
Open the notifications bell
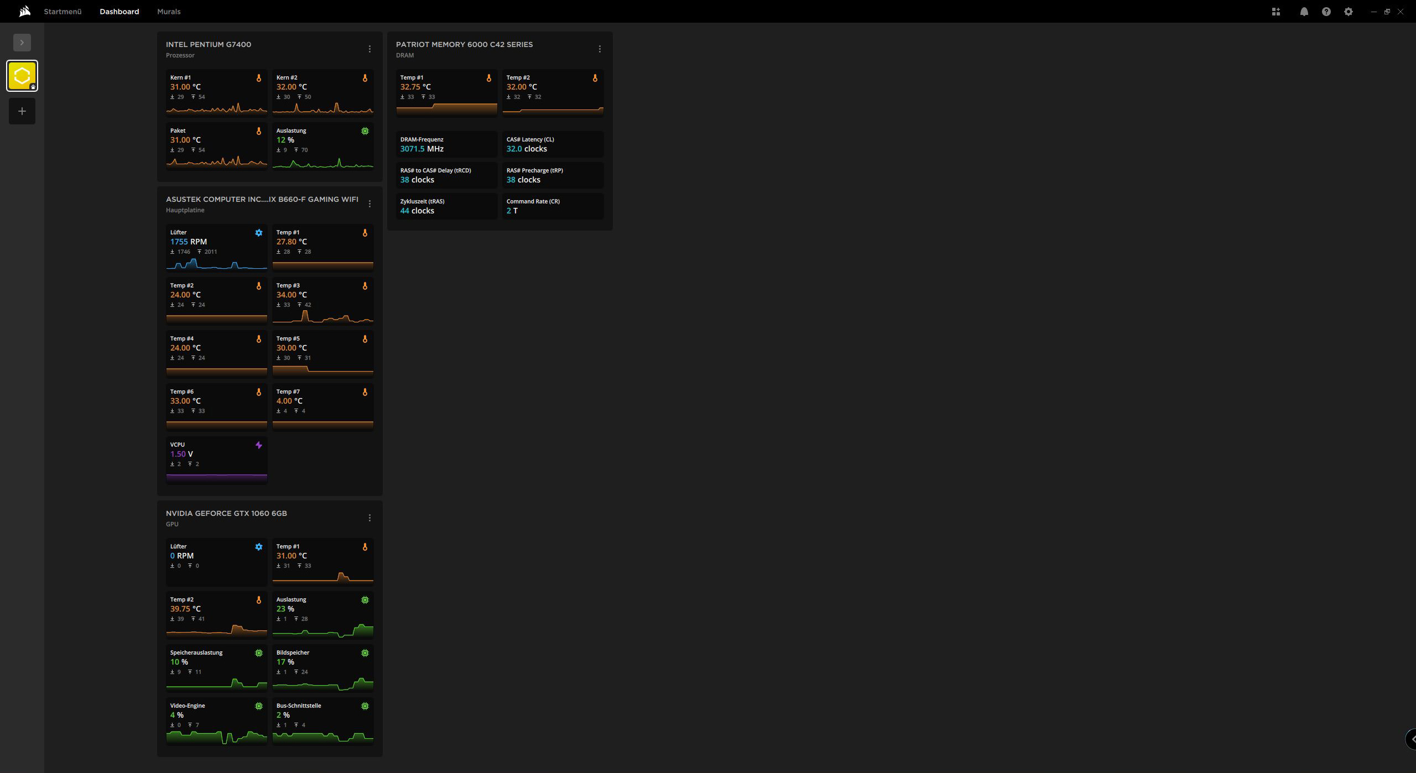1304,12
